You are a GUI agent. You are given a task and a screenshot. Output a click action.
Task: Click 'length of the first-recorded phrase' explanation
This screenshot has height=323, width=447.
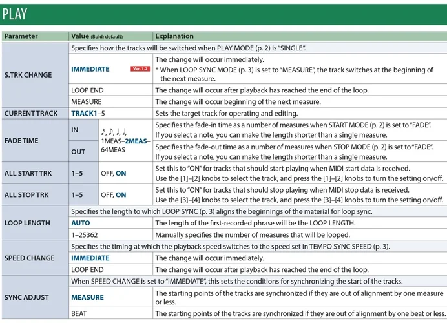pos(255,223)
